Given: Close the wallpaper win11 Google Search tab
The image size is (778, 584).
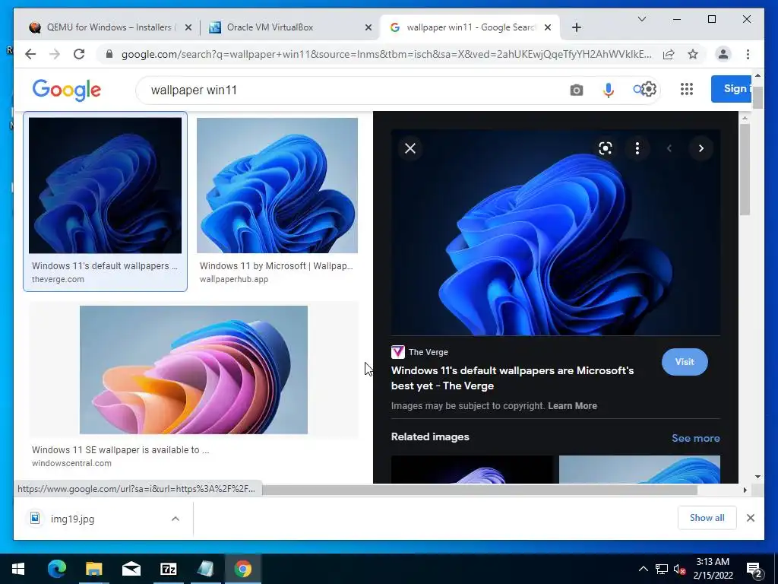Looking at the screenshot, I should pos(547,27).
